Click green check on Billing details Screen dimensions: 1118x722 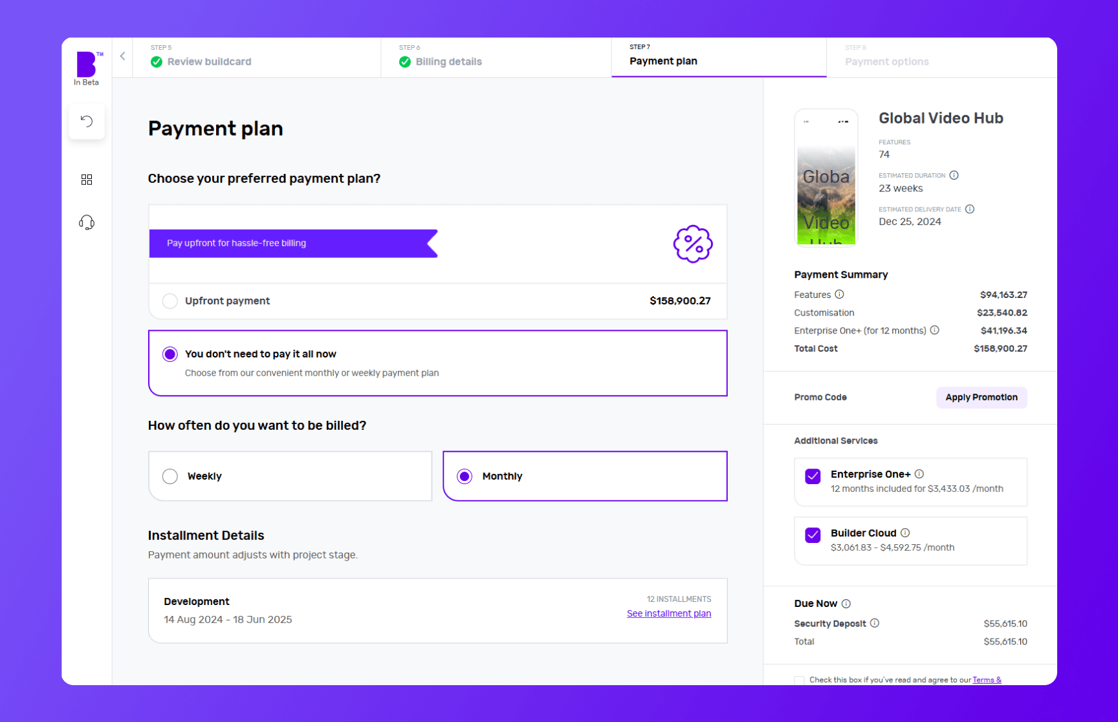click(404, 62)
